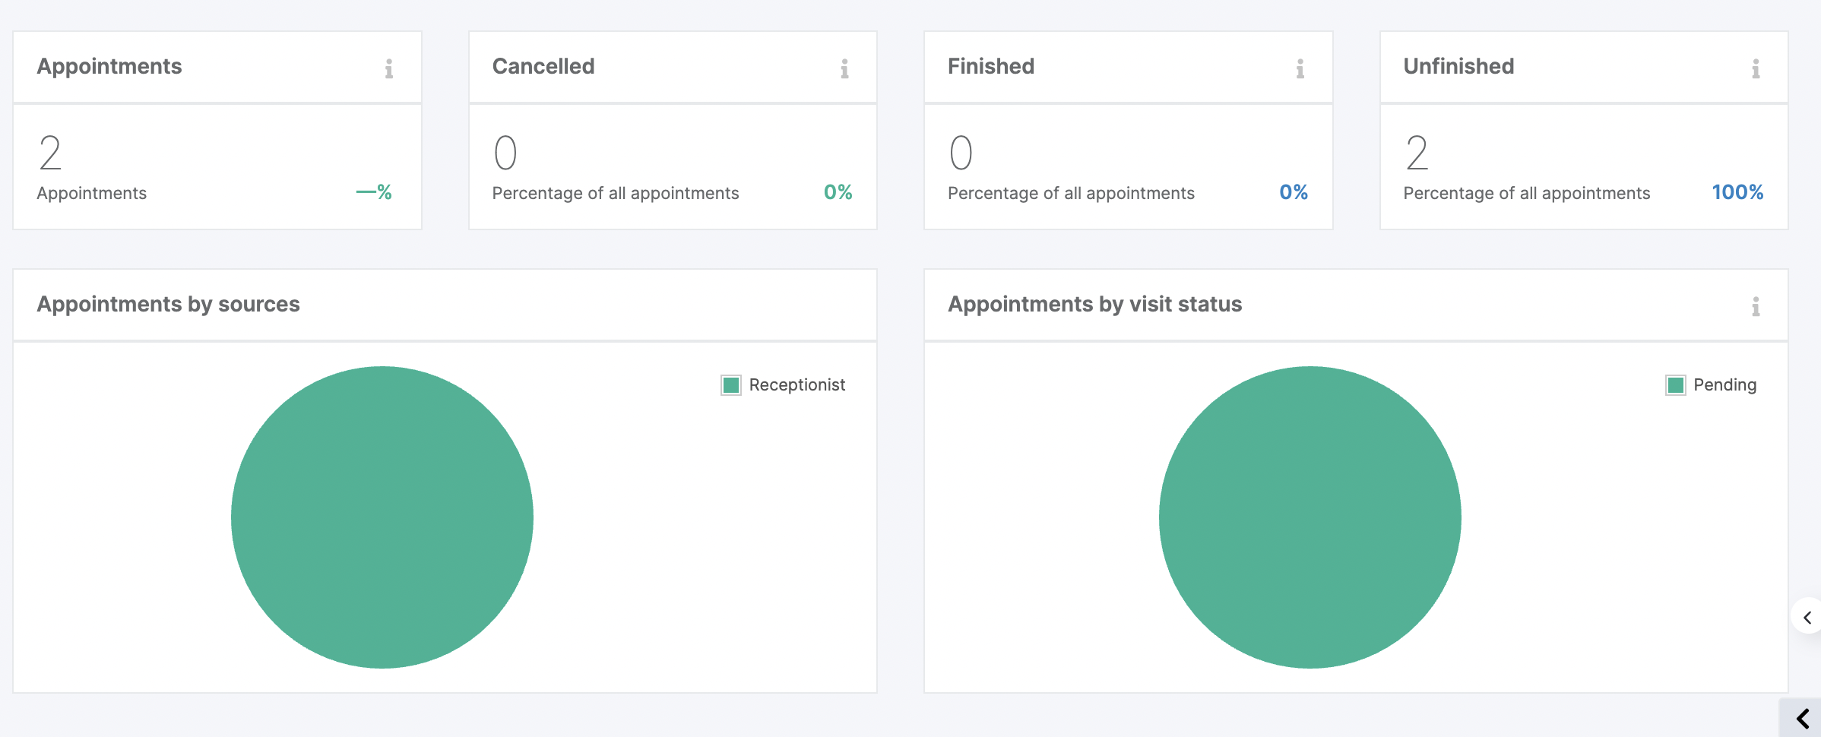Click the Appointments card info icon
The height and width of the screenshot is (737, 1821).
click(x=388, y=69)
